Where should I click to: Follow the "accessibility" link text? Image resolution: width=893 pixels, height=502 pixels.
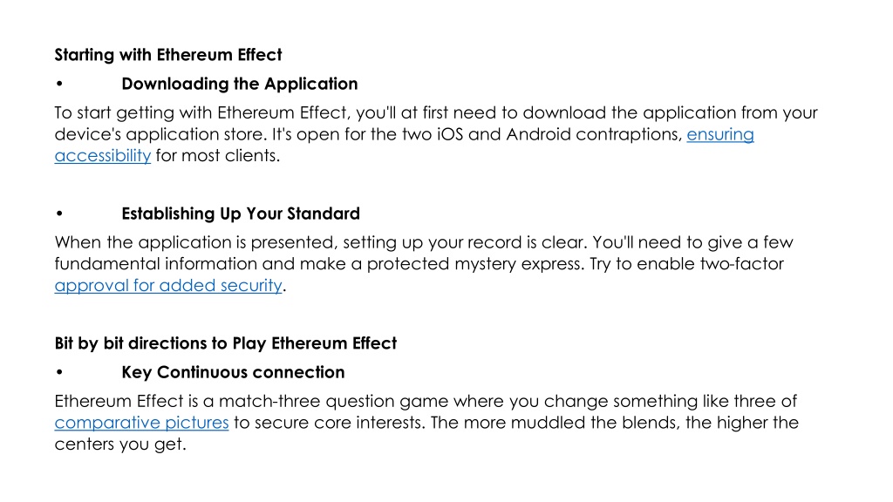point(103,155)
